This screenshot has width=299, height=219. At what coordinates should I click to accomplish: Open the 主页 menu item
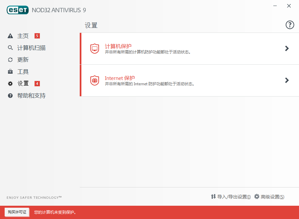tap(23, 36)
